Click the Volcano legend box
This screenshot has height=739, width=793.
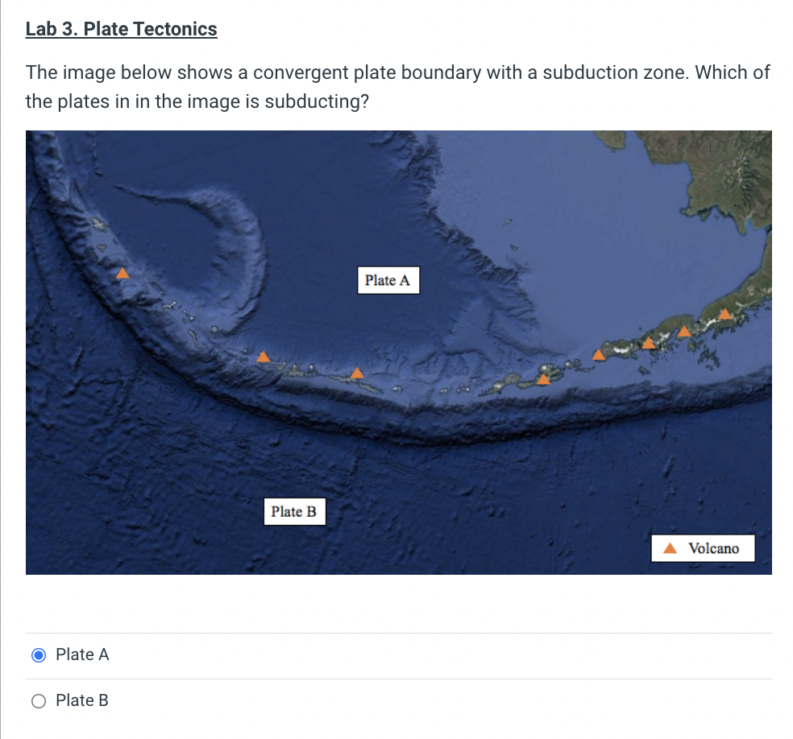[x=703, y=548]
